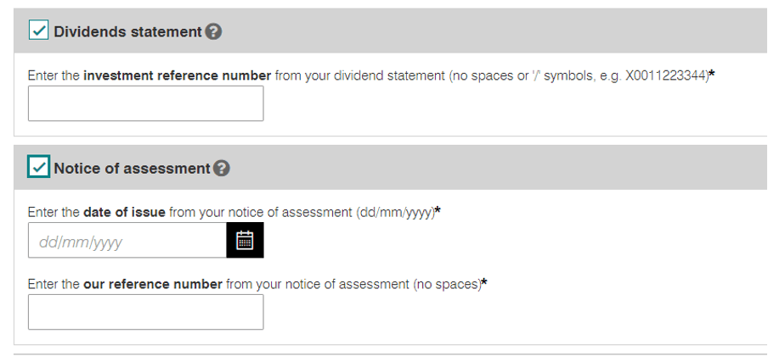
Task: Show help for Dividends statement
Action: pyautogui.click(x=213, y=32)
